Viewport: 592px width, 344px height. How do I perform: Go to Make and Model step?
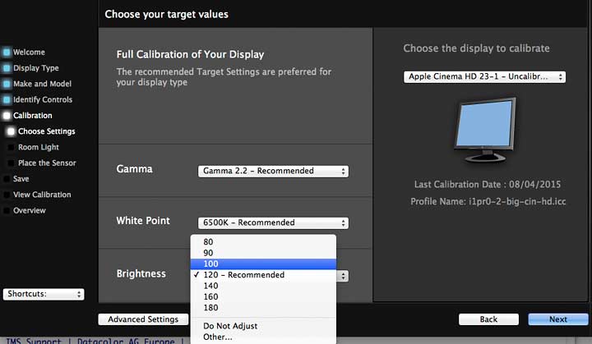coord(42,84)
